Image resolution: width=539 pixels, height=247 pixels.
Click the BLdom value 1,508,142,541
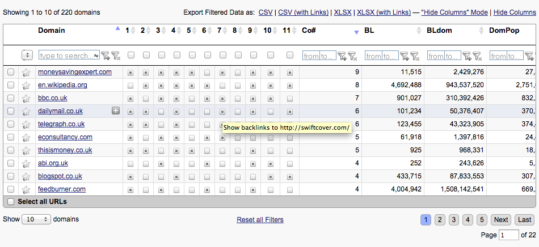coord(462,189)
